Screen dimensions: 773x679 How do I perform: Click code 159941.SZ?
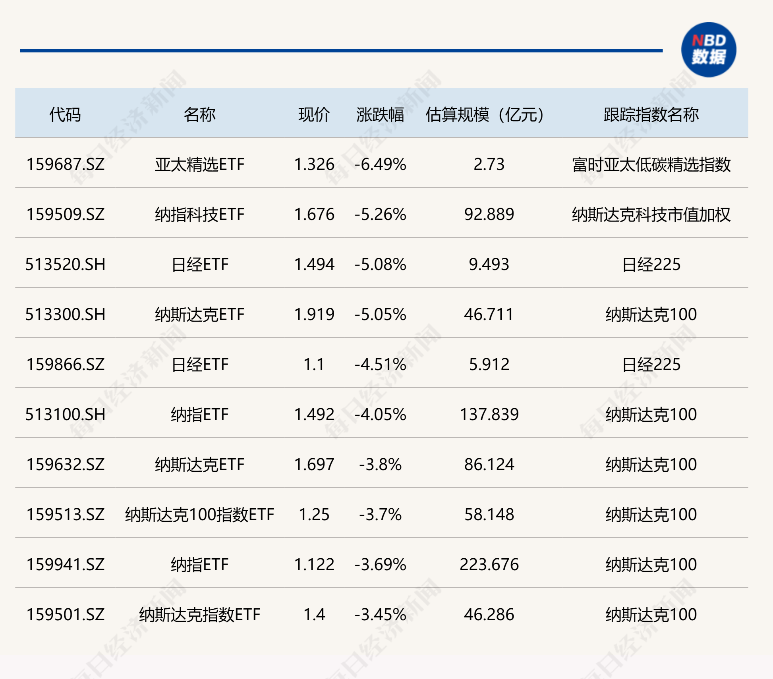66,565
